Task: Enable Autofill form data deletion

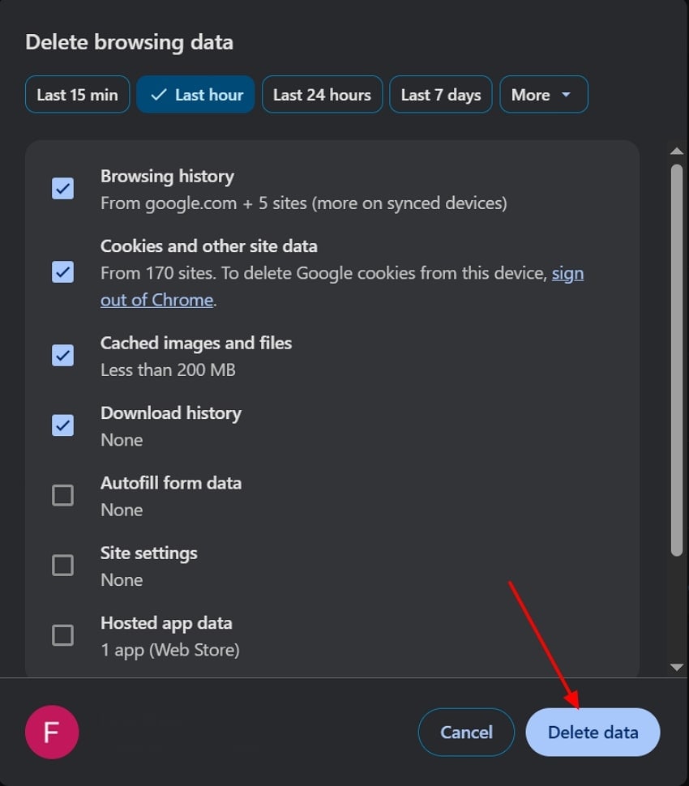Action: [62, 495]
